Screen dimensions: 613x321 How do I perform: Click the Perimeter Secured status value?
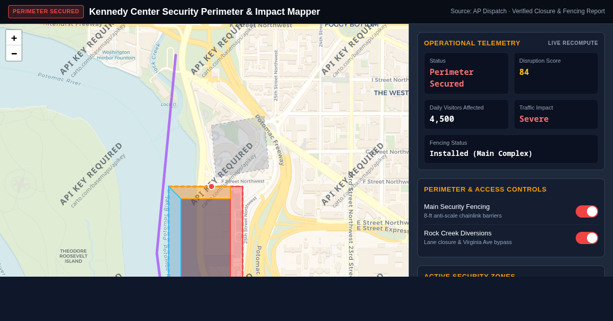(452, 78)
